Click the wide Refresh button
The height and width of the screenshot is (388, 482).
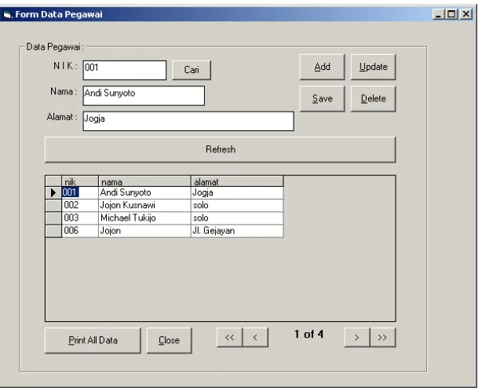click(x=221, y=150)
